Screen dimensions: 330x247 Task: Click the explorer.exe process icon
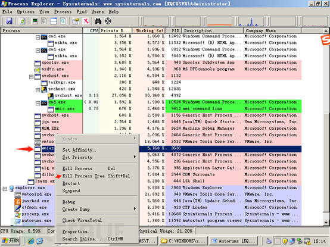coord(11,189)
